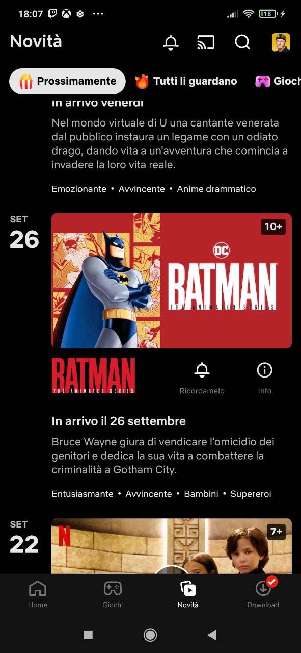Open the notifications bell in header

click(171, 42)
